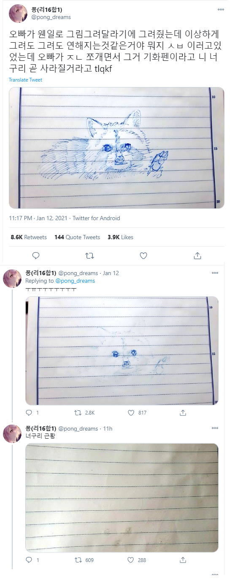238x584 pixels.
Task: Like the main tweet with heart icon
Action: (x=143, y=256)
